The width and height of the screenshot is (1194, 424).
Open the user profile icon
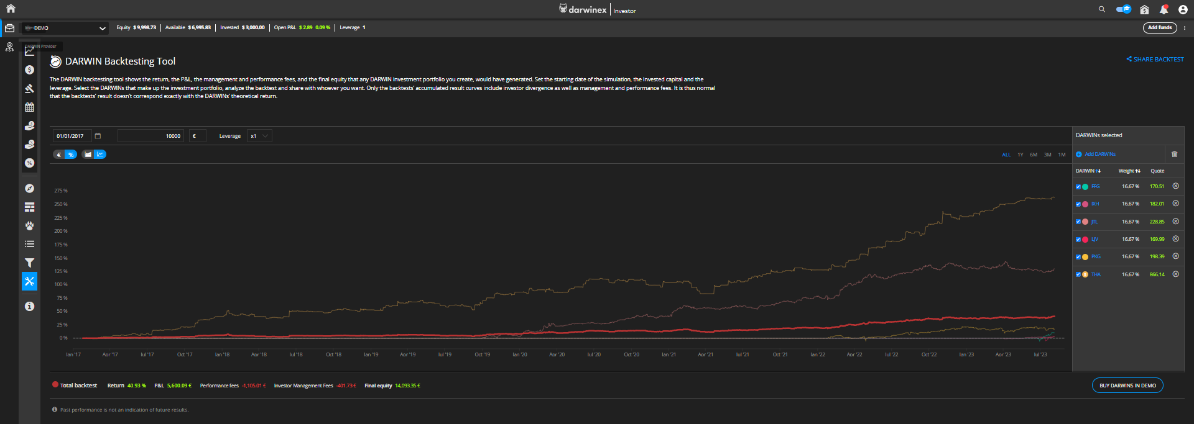coord(1183,9)
